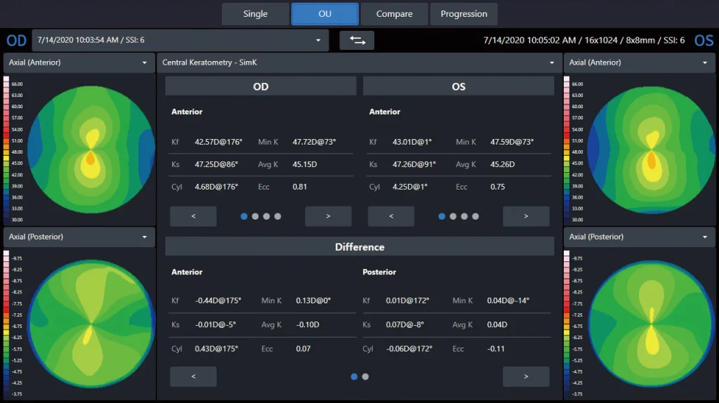Select second page dot under OD panel
The width and height of the screenshot is (719, 403).
(x=255, y=216)
